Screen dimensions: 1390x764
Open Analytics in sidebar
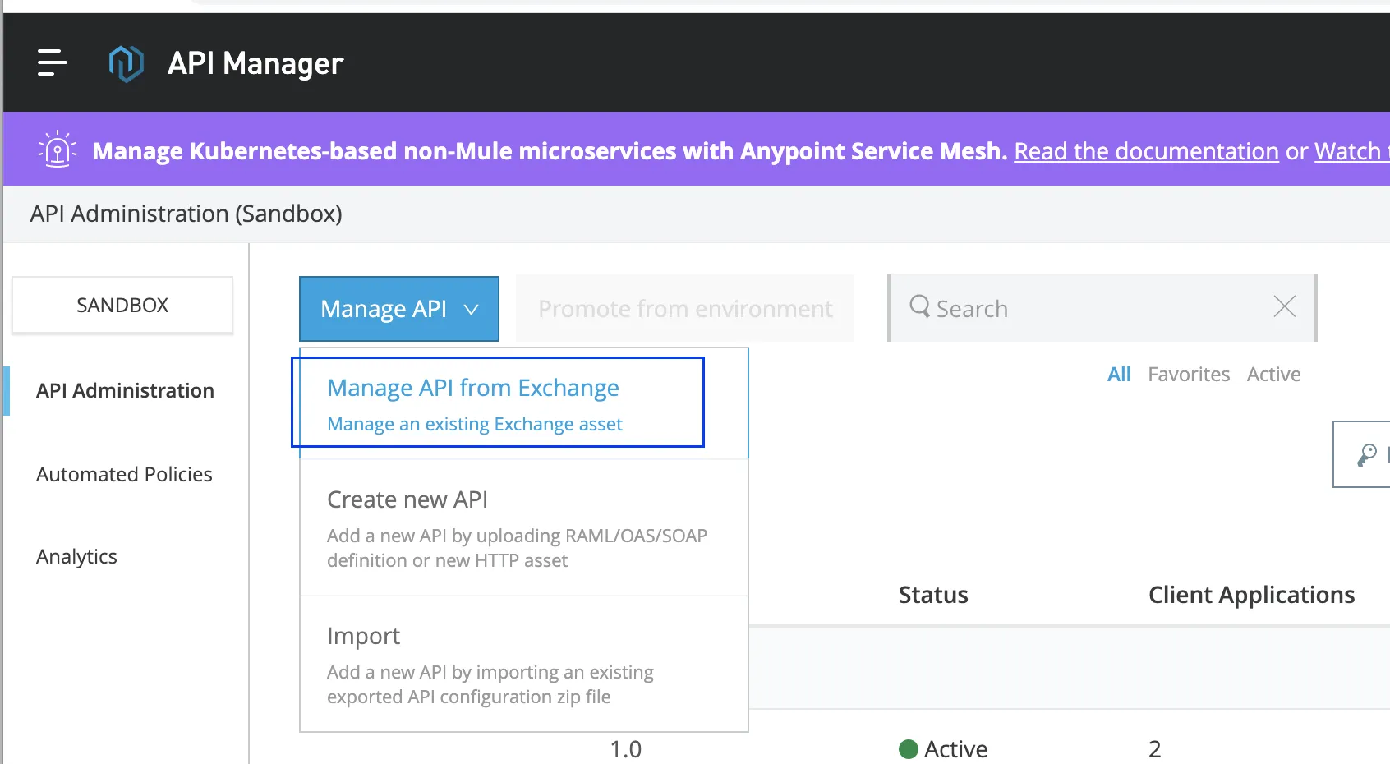[76, 557]
